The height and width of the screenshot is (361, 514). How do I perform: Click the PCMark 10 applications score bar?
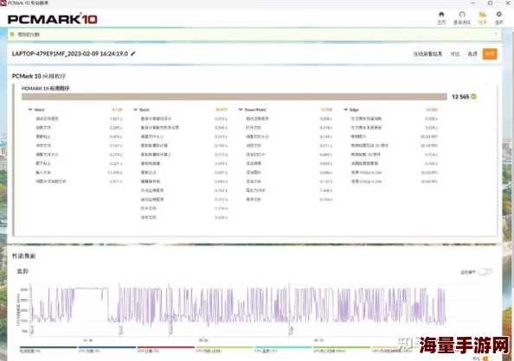point(234,97)
